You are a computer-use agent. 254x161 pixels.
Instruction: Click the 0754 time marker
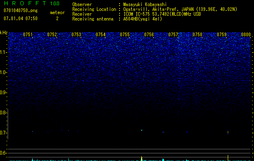[101, 35]
